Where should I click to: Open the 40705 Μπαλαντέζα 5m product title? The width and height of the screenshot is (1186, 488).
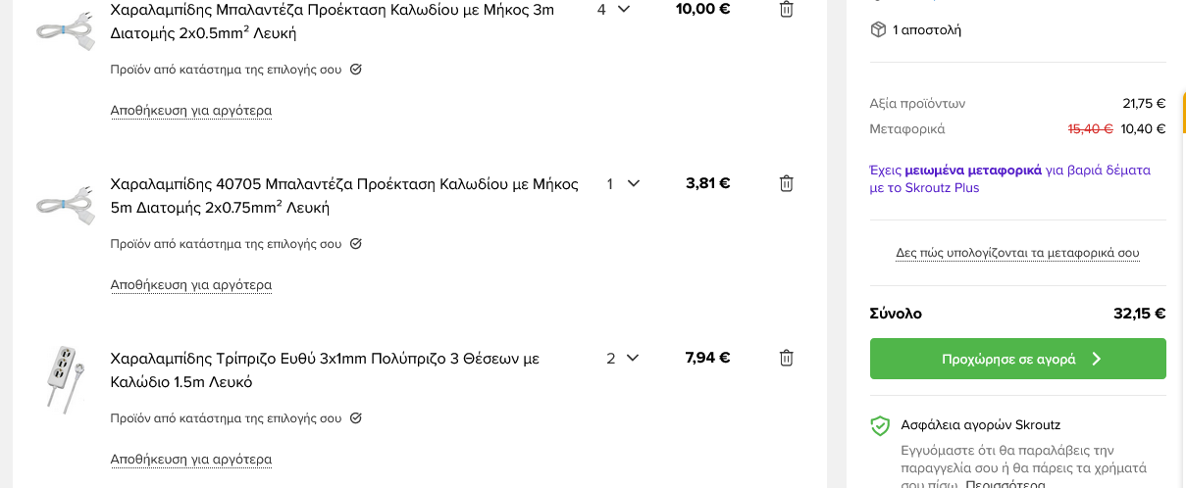(344, 195)
